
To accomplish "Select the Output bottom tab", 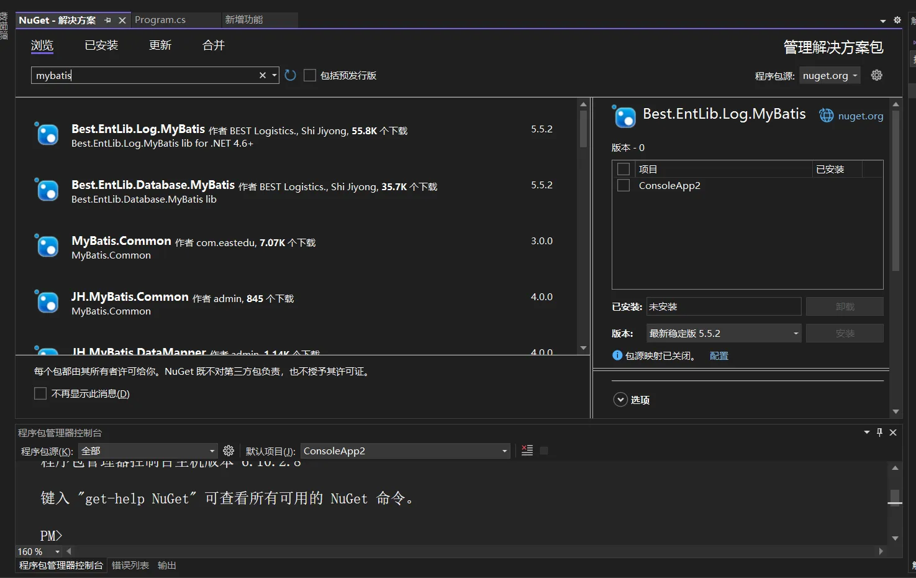I will [167, 565].
